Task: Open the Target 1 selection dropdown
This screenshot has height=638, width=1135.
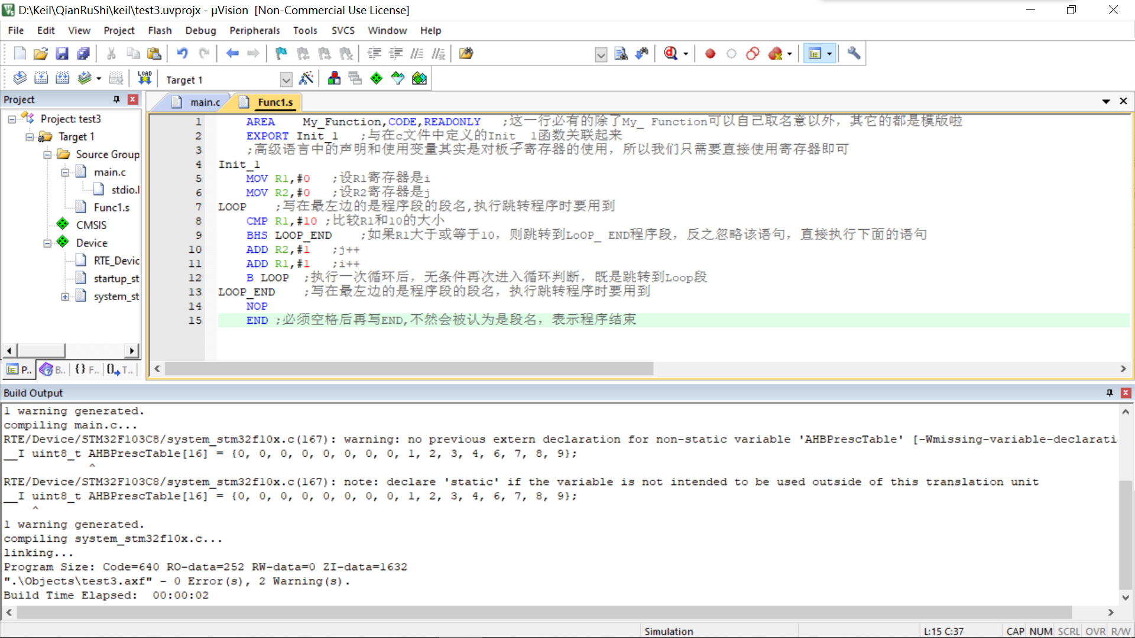Action: point(286,79)
